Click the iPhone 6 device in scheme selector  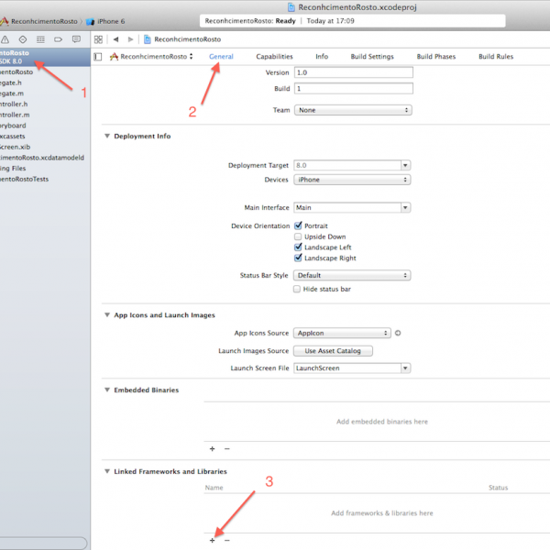[x=105, y=21]
